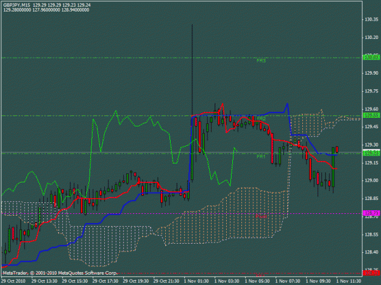
Task: Click the 29 Oct 19:30 time axis label
Action: pos(136,281)
